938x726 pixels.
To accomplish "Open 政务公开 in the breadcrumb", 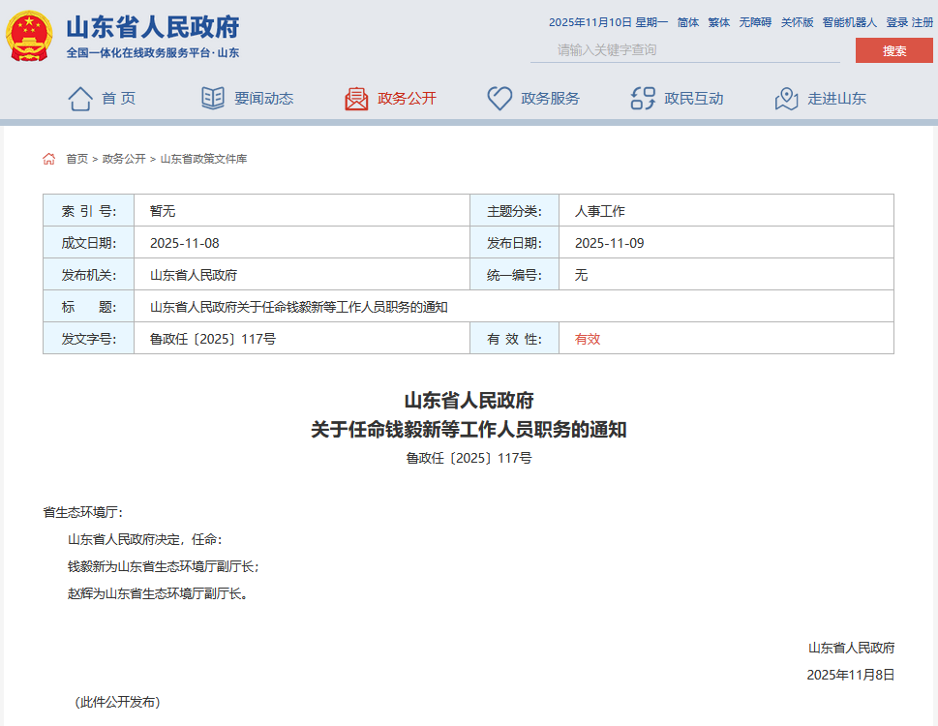I will [x=124, y=159].
